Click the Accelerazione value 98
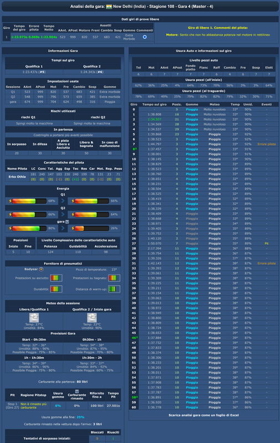The image size is (280, 443). pos(106,252)
